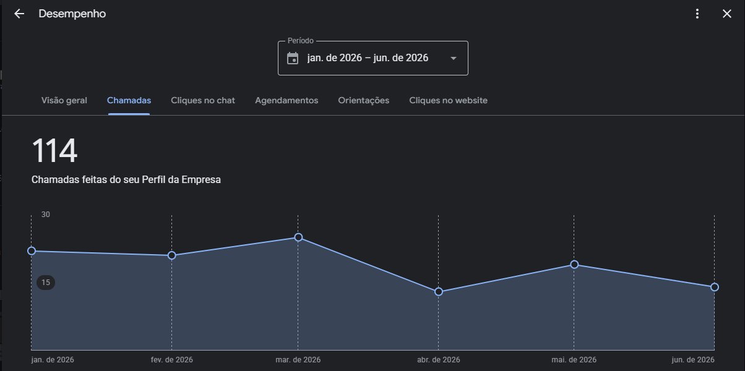Click the jan. de 2026 data point
The height and width of the screenshot is (371, 745).
click(x=32, y=250)
